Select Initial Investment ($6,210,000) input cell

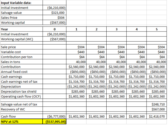(x=54, y=8)
